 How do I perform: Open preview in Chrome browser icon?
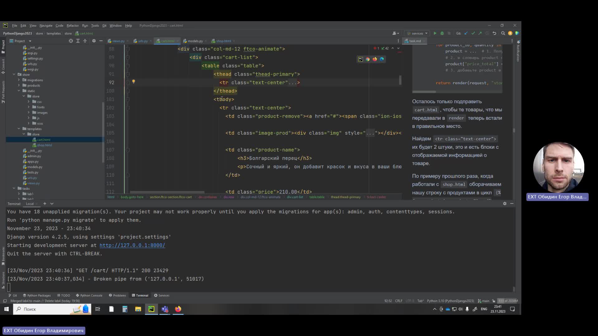(x=368, y=59)
